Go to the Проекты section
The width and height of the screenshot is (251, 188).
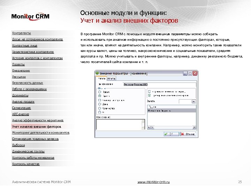pos(18,64)
